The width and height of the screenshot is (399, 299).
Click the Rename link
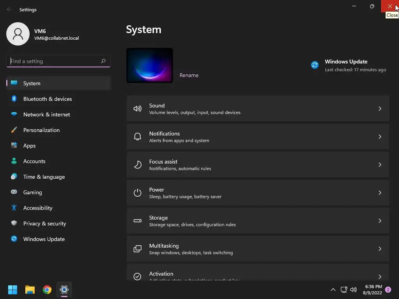189,75
